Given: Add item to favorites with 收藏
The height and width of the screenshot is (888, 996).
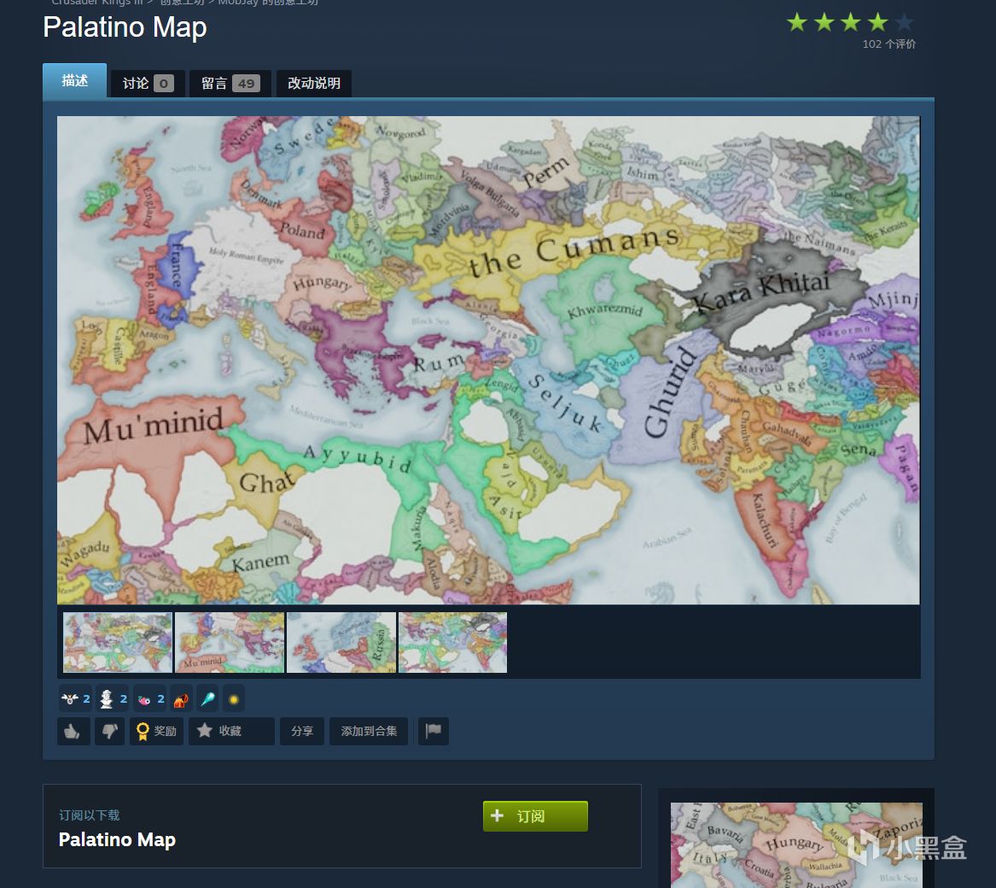Looking at the screenshot, I should click(x=231, y=731).
